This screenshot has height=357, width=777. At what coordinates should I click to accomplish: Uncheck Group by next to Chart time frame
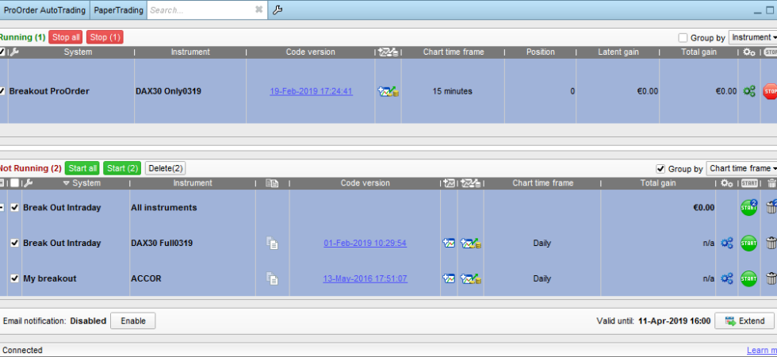660,169
